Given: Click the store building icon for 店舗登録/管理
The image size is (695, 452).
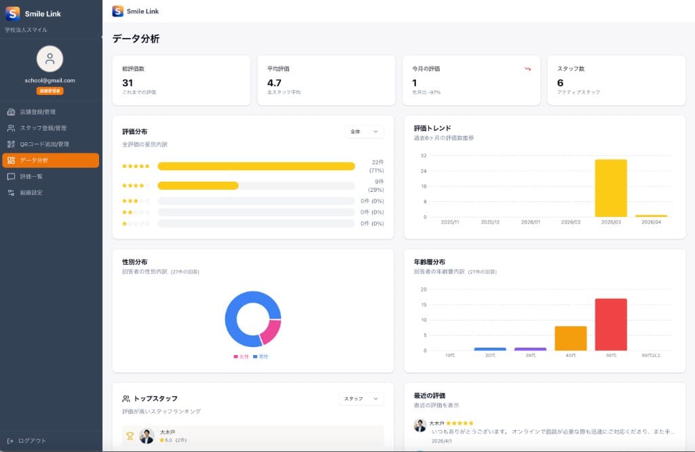Looking at the screenshot, I should point(11,112).
